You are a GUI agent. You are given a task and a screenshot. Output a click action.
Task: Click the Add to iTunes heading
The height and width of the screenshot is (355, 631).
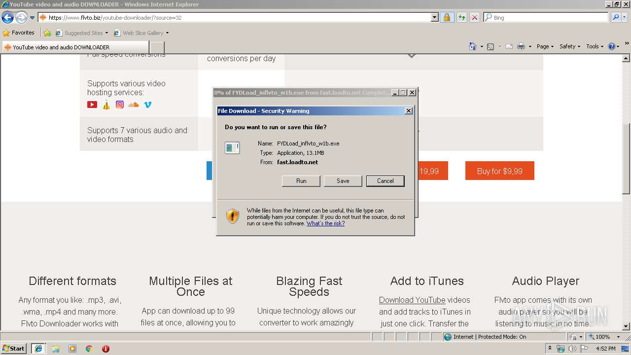[x=427, y=281]
